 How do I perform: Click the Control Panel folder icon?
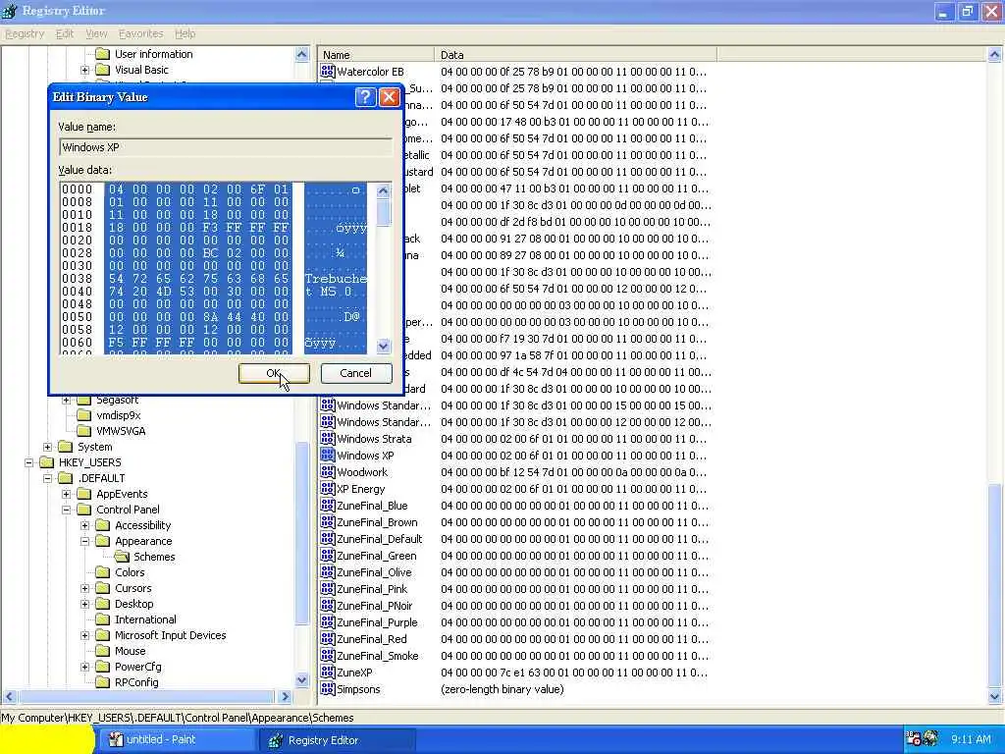[x=84, y=510]
